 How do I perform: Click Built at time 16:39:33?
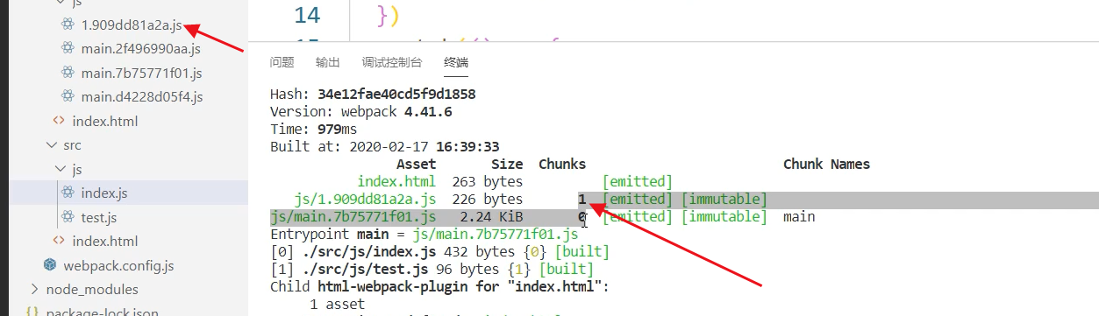coord(467,146)
